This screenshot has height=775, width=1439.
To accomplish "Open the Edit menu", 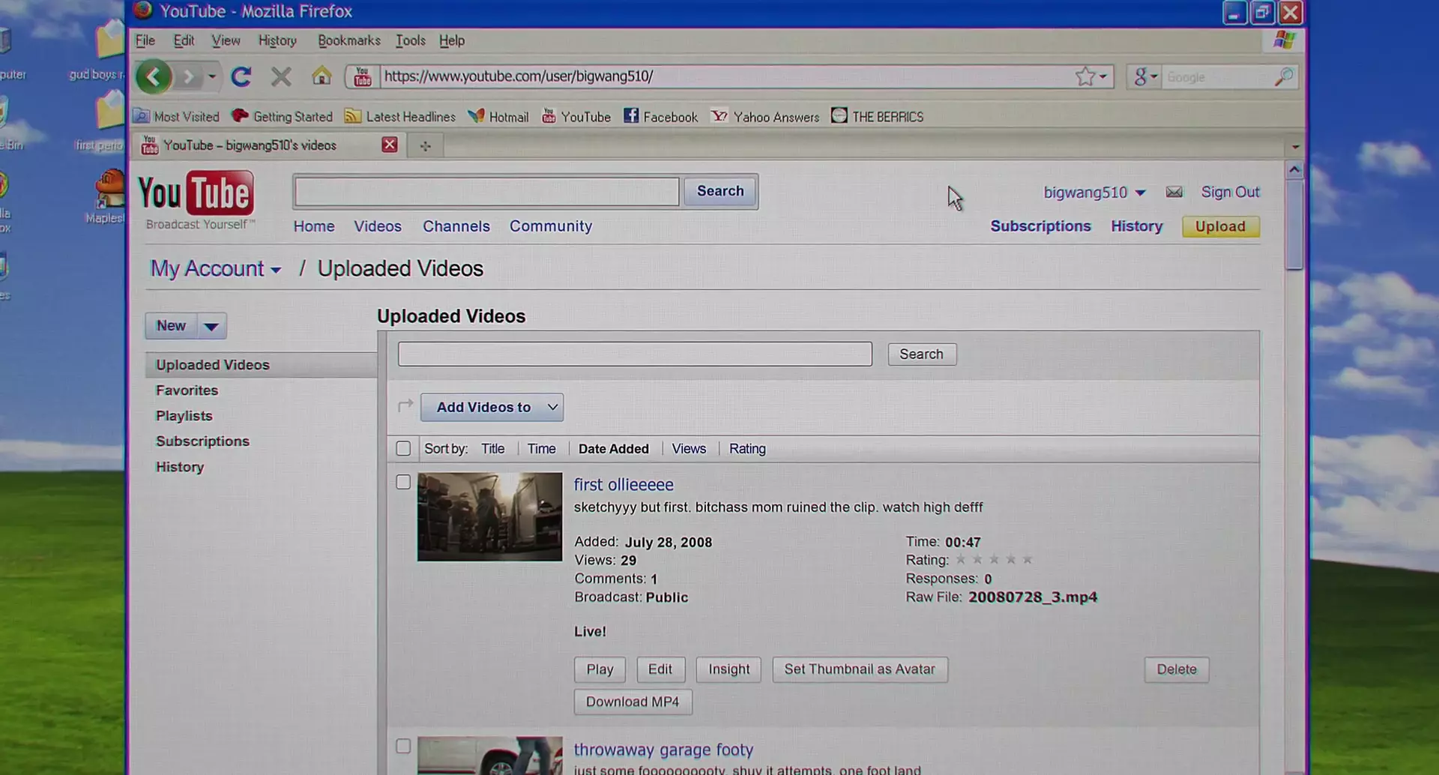I will pyautogui.click(x=184, y=40).
